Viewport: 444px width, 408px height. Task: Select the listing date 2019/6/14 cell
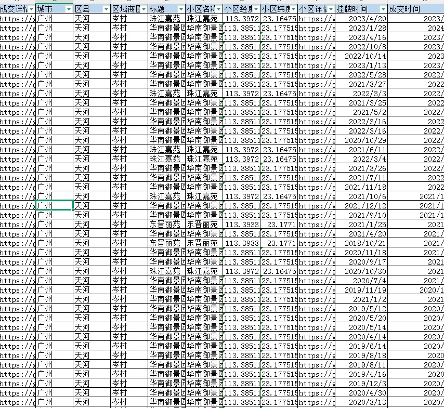pos(361,346)
